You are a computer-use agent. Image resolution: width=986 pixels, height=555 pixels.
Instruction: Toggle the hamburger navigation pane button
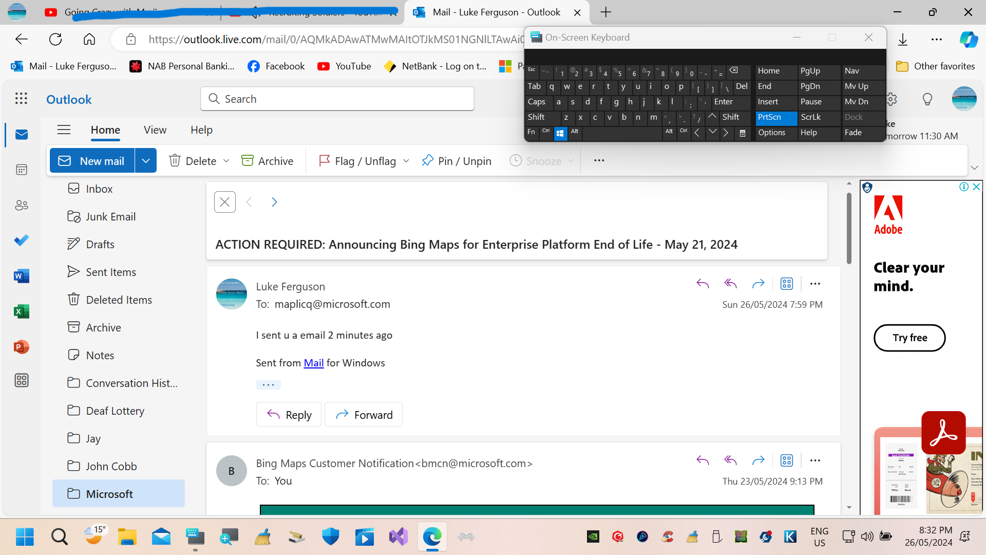click(x=64, y=130)
